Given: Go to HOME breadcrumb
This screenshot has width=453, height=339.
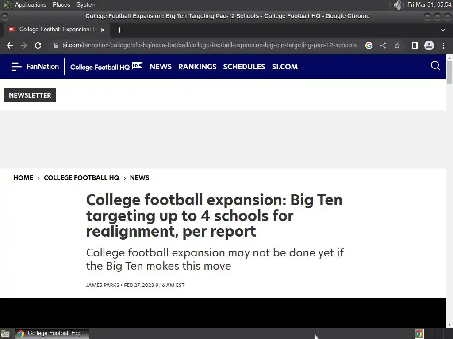Looking at the screenshot, I should [23, 178].
